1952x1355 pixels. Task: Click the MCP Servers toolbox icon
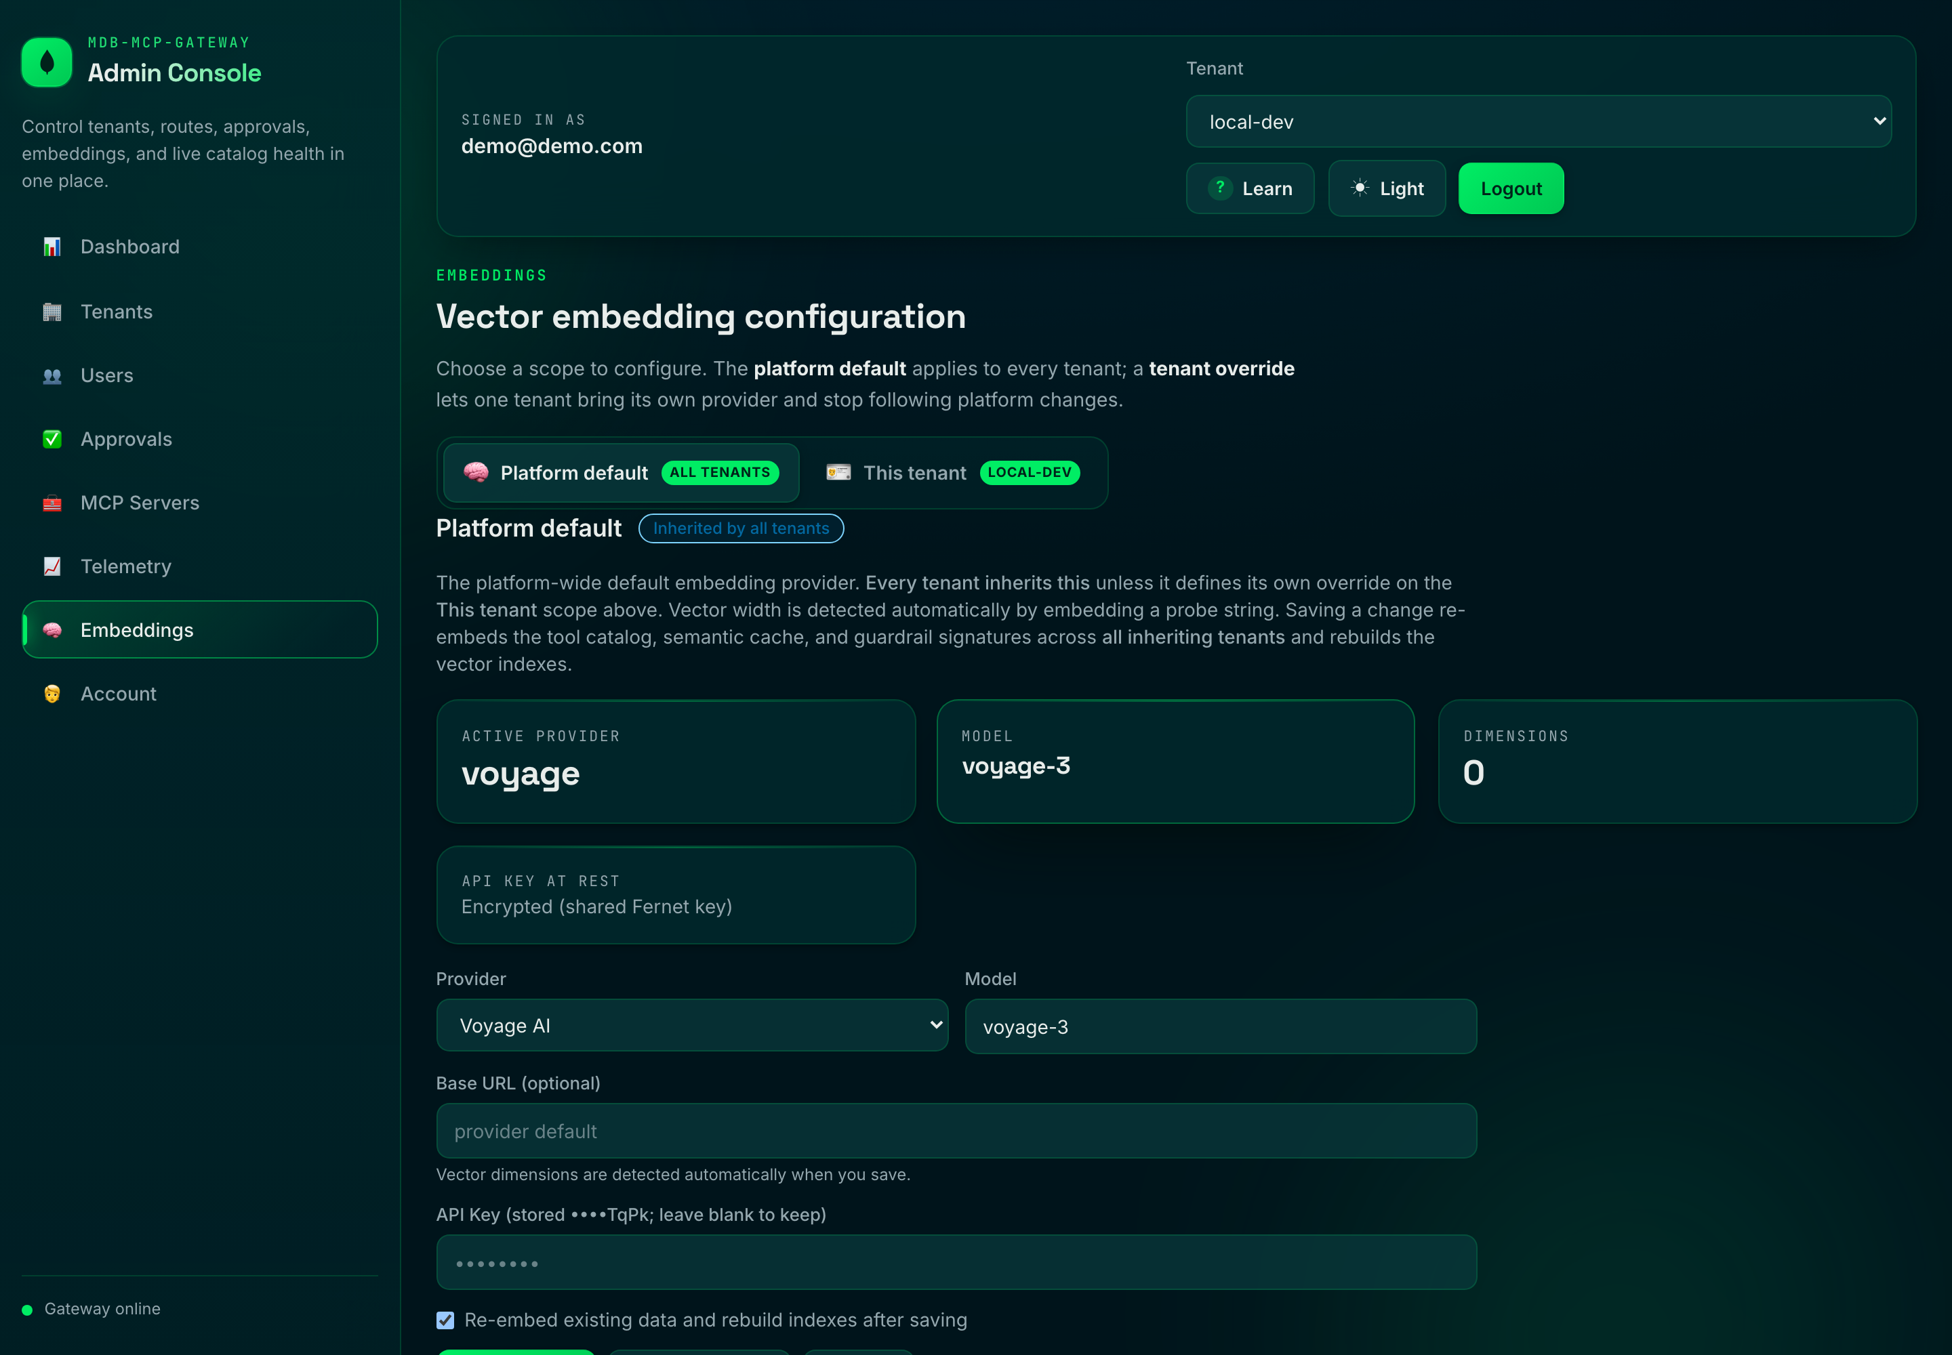[52, 503]
